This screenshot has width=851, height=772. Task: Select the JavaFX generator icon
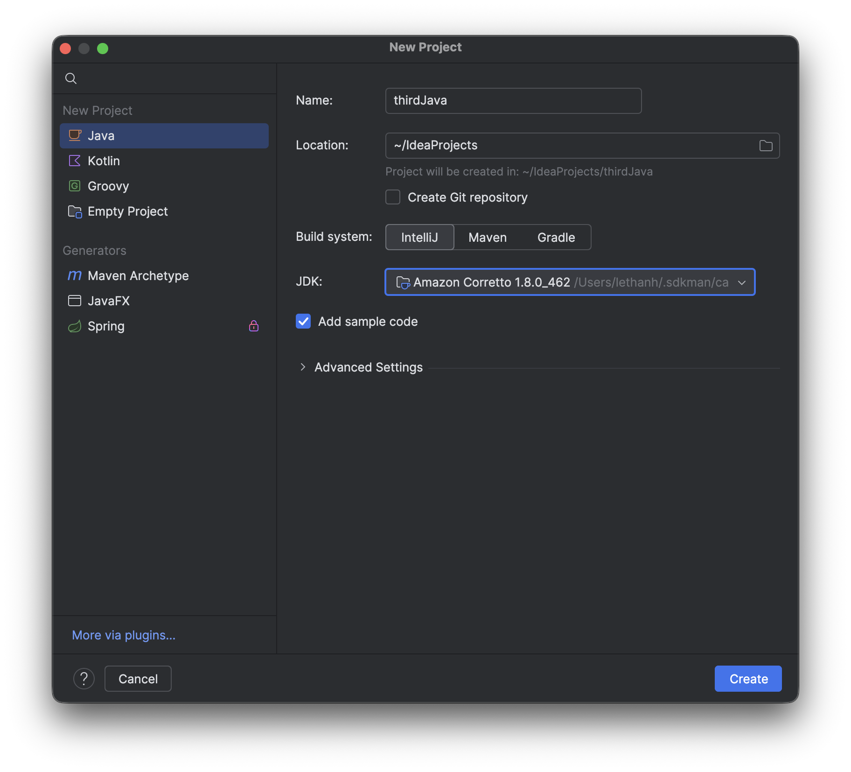tap(75, 301)
